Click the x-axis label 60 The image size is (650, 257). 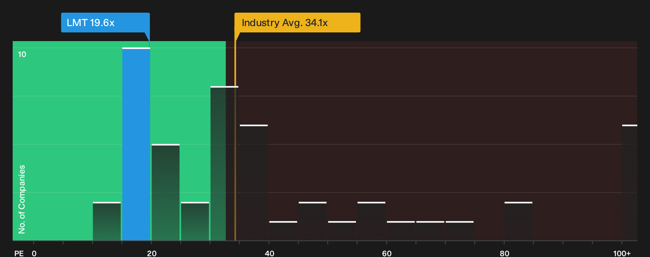point(387,253)
